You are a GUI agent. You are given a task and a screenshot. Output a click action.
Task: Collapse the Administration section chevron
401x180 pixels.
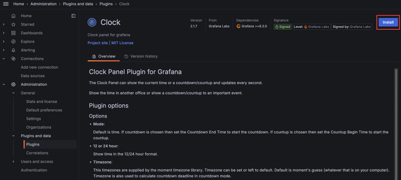point(4,85)
